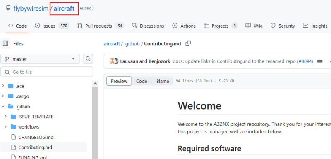
Task: Click the Projects count badge 3
Action: pos(234,26)
